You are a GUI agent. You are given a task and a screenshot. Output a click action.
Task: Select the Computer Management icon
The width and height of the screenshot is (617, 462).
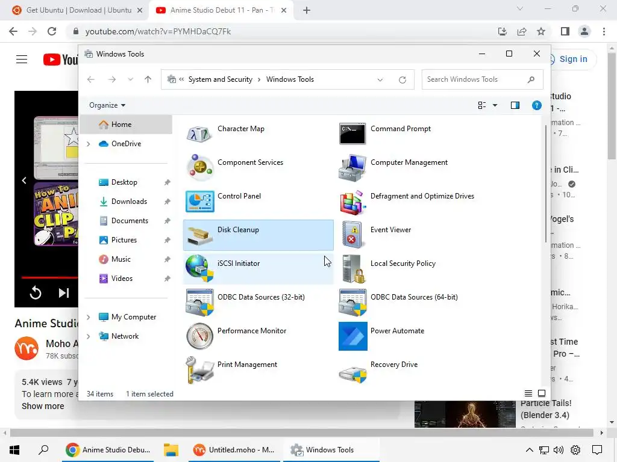point(352,167)
